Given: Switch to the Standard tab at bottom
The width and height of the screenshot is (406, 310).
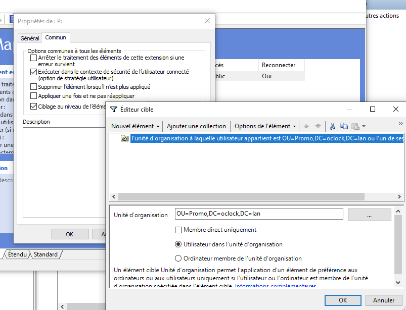Looking at the screenshot, I should (x=46, y=254).
